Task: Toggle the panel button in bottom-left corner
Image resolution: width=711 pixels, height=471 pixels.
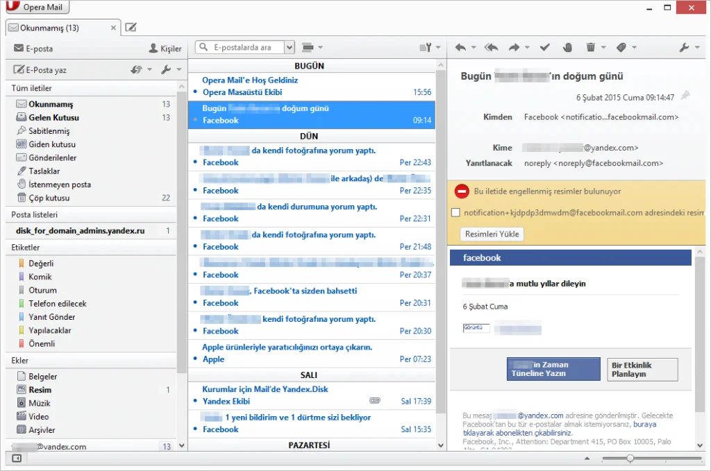Action: [17, 459]
